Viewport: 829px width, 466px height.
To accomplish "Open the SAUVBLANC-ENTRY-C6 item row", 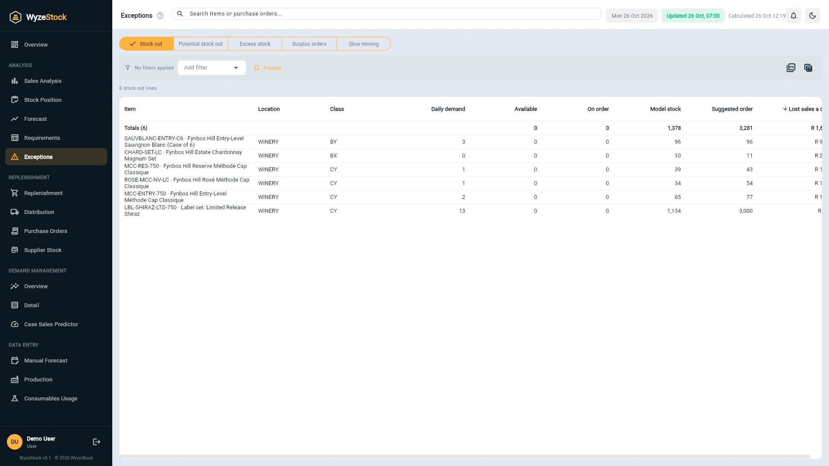I will point(471,142).
